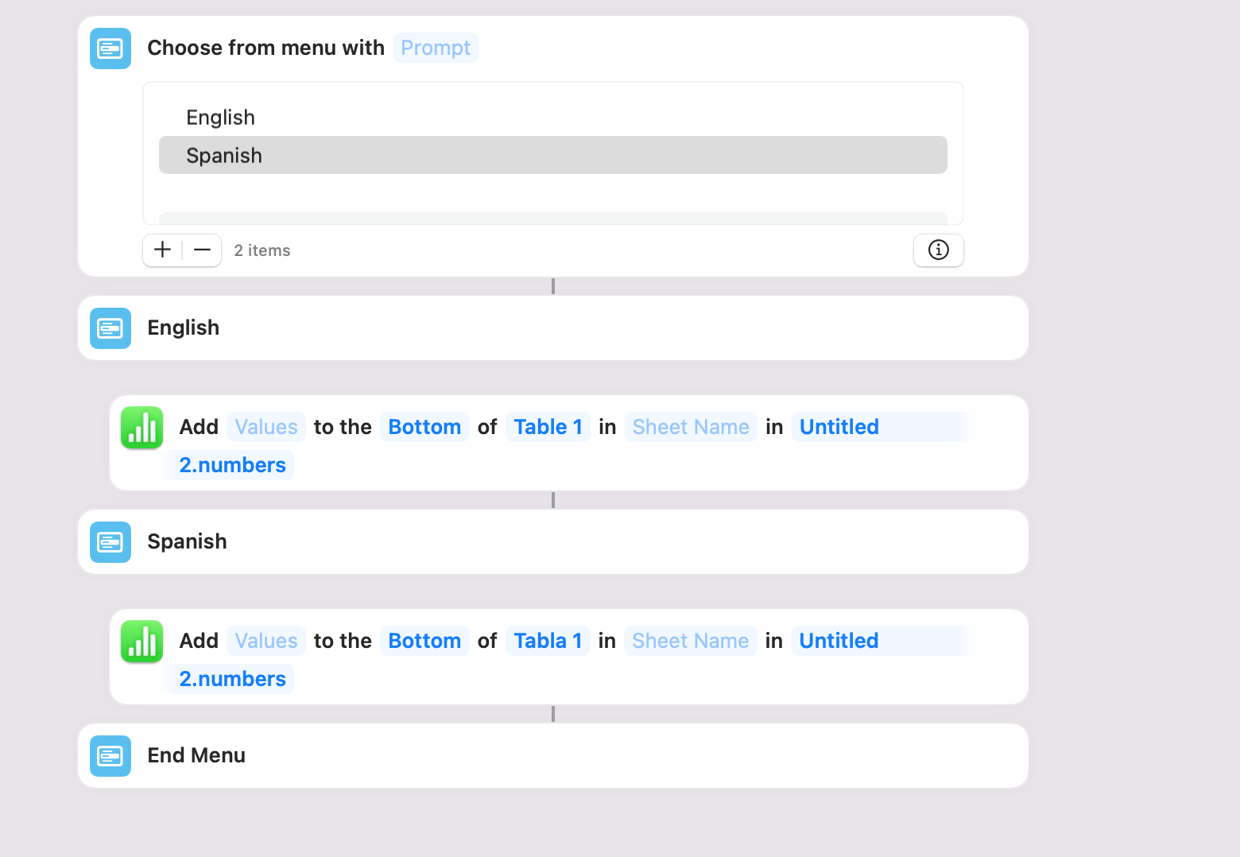Click Sheet Name field in Table 1 action
Viewport: 1240px width, 857px height.
click(x=691, y=428)
